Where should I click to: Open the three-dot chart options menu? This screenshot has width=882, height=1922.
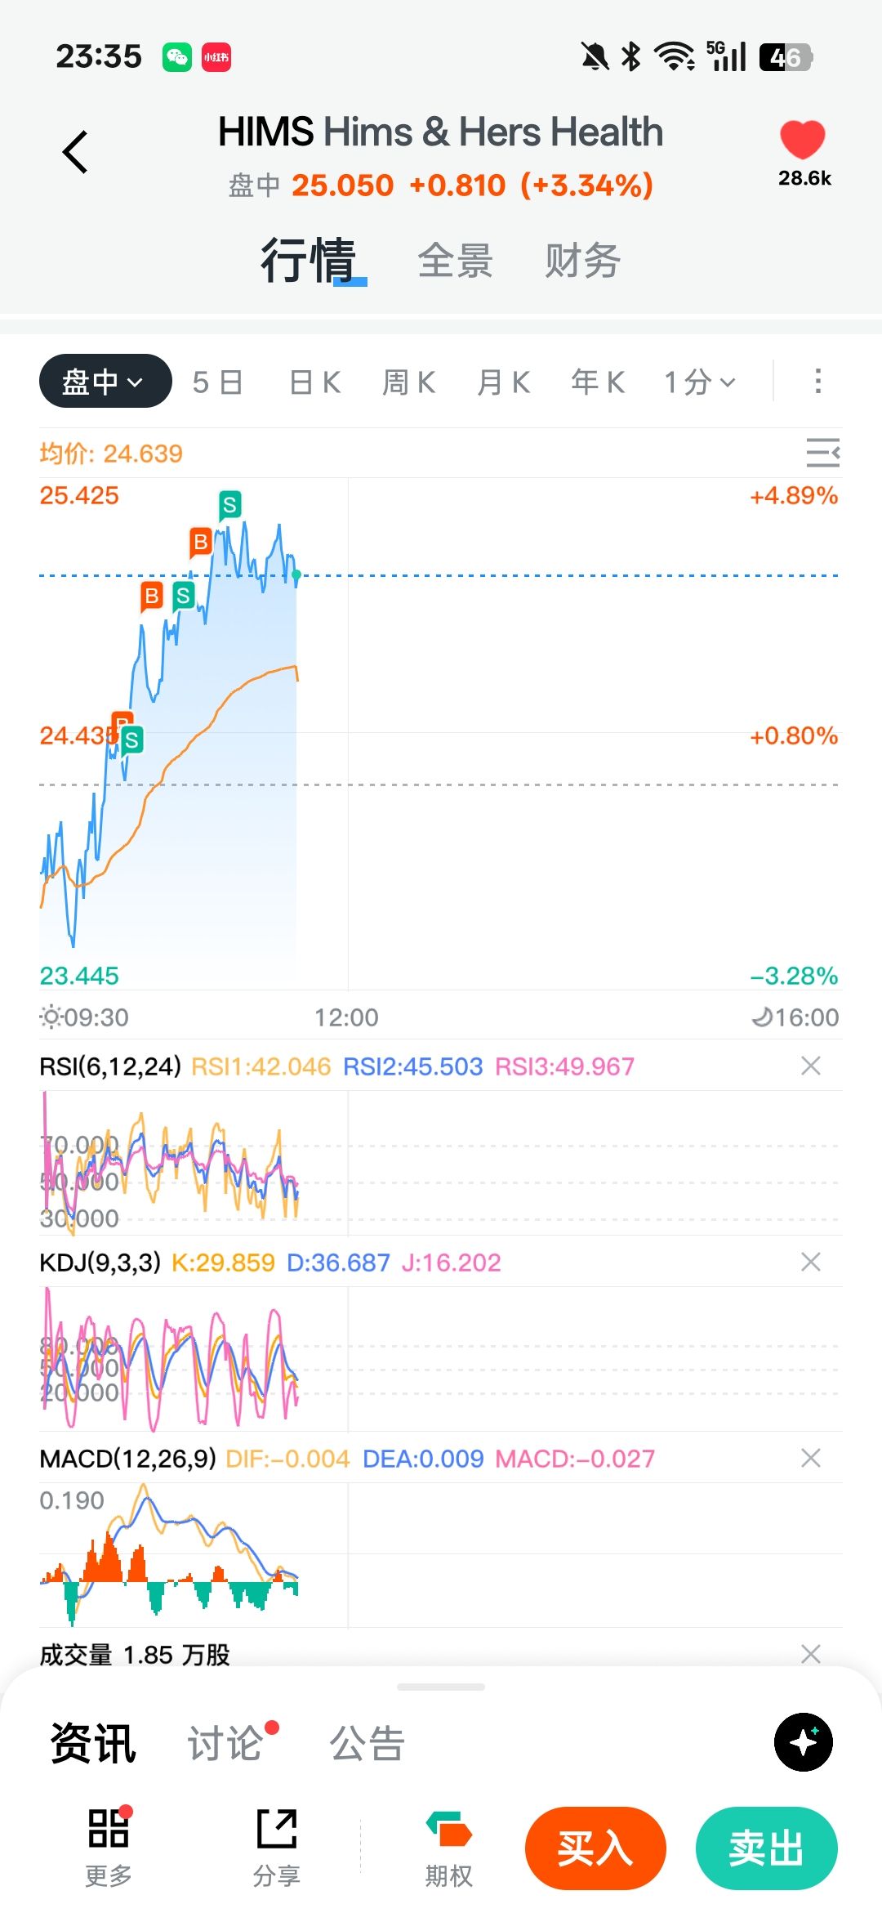[817, 381]
